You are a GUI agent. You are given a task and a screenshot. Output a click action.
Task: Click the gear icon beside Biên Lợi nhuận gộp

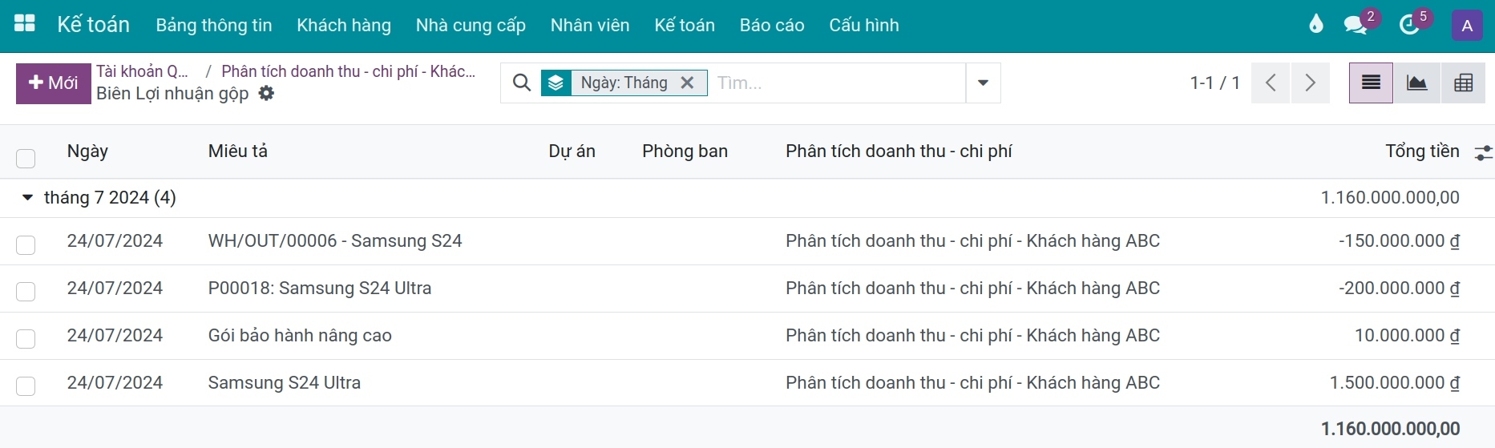pyautogui.click(x=266, y=94)
